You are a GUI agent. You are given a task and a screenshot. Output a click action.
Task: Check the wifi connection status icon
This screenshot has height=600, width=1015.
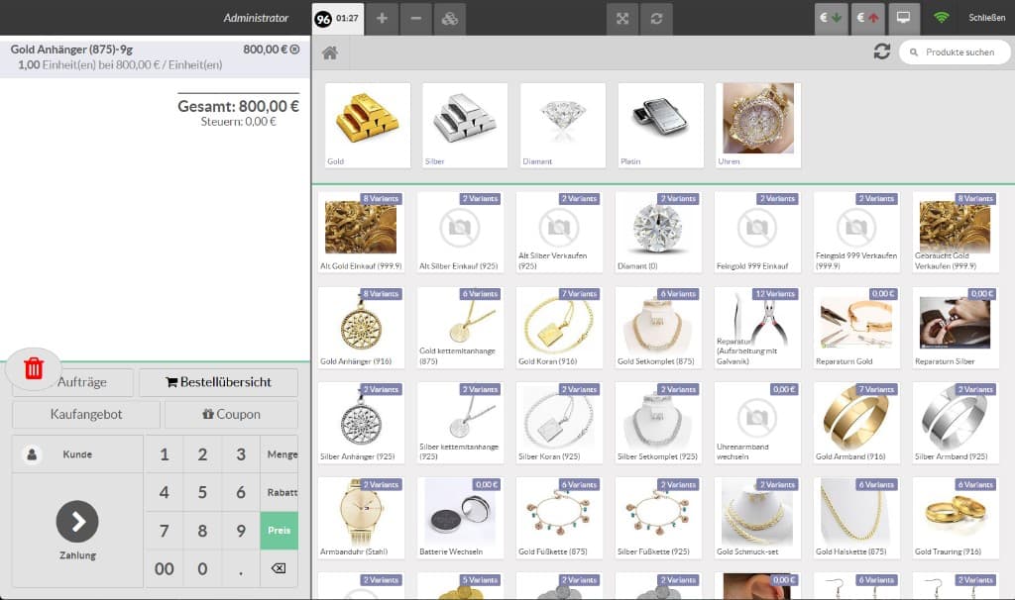tap(942, 18)
